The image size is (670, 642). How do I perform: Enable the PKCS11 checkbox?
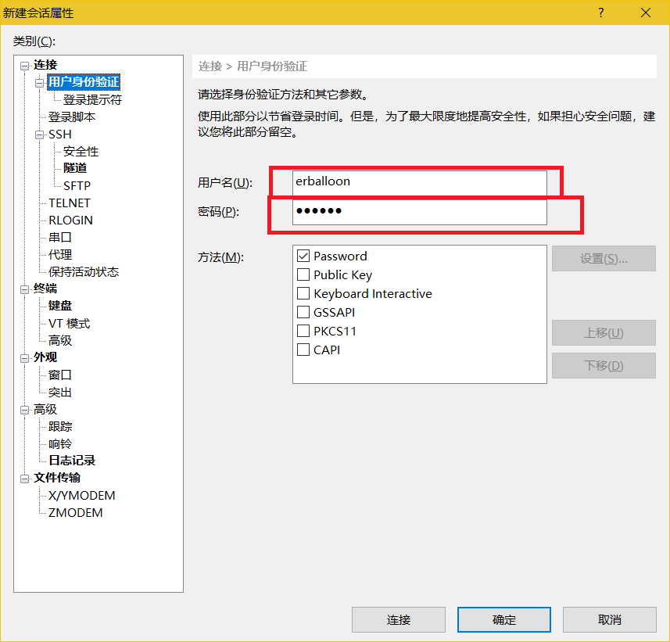coord(303,331)
